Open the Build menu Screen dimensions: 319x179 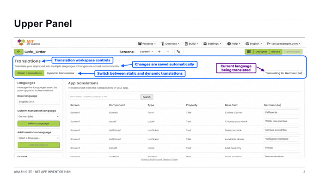point(191,44)
